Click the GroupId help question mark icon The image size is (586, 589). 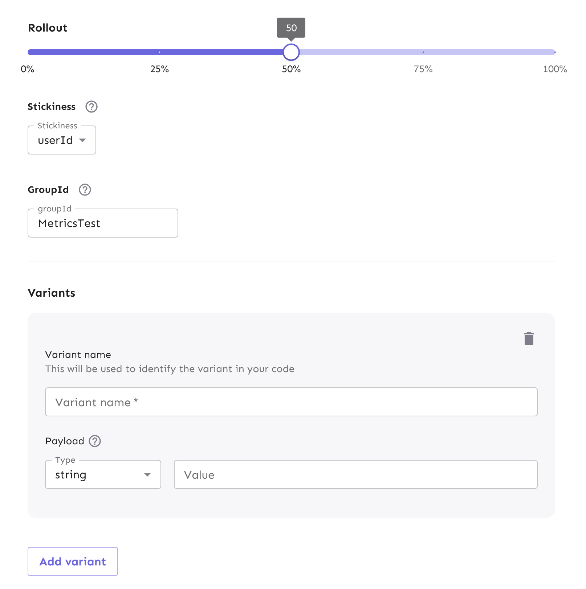(85, 190)
